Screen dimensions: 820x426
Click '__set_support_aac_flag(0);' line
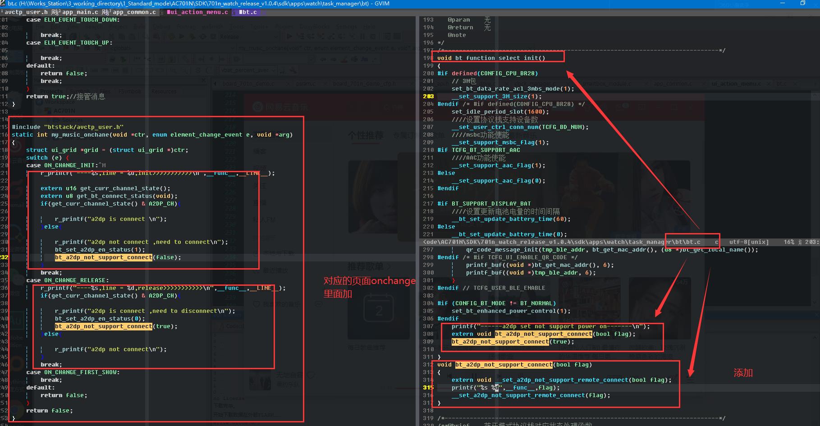point(499,181)
